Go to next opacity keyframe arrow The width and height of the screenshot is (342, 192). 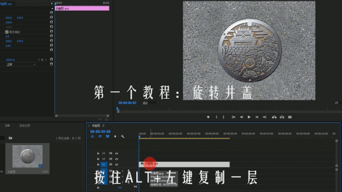click(x=45, y=60)
